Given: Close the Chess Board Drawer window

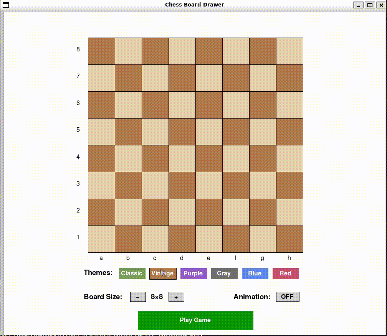Looking at the screenshot, I should (x=380, y=5).
